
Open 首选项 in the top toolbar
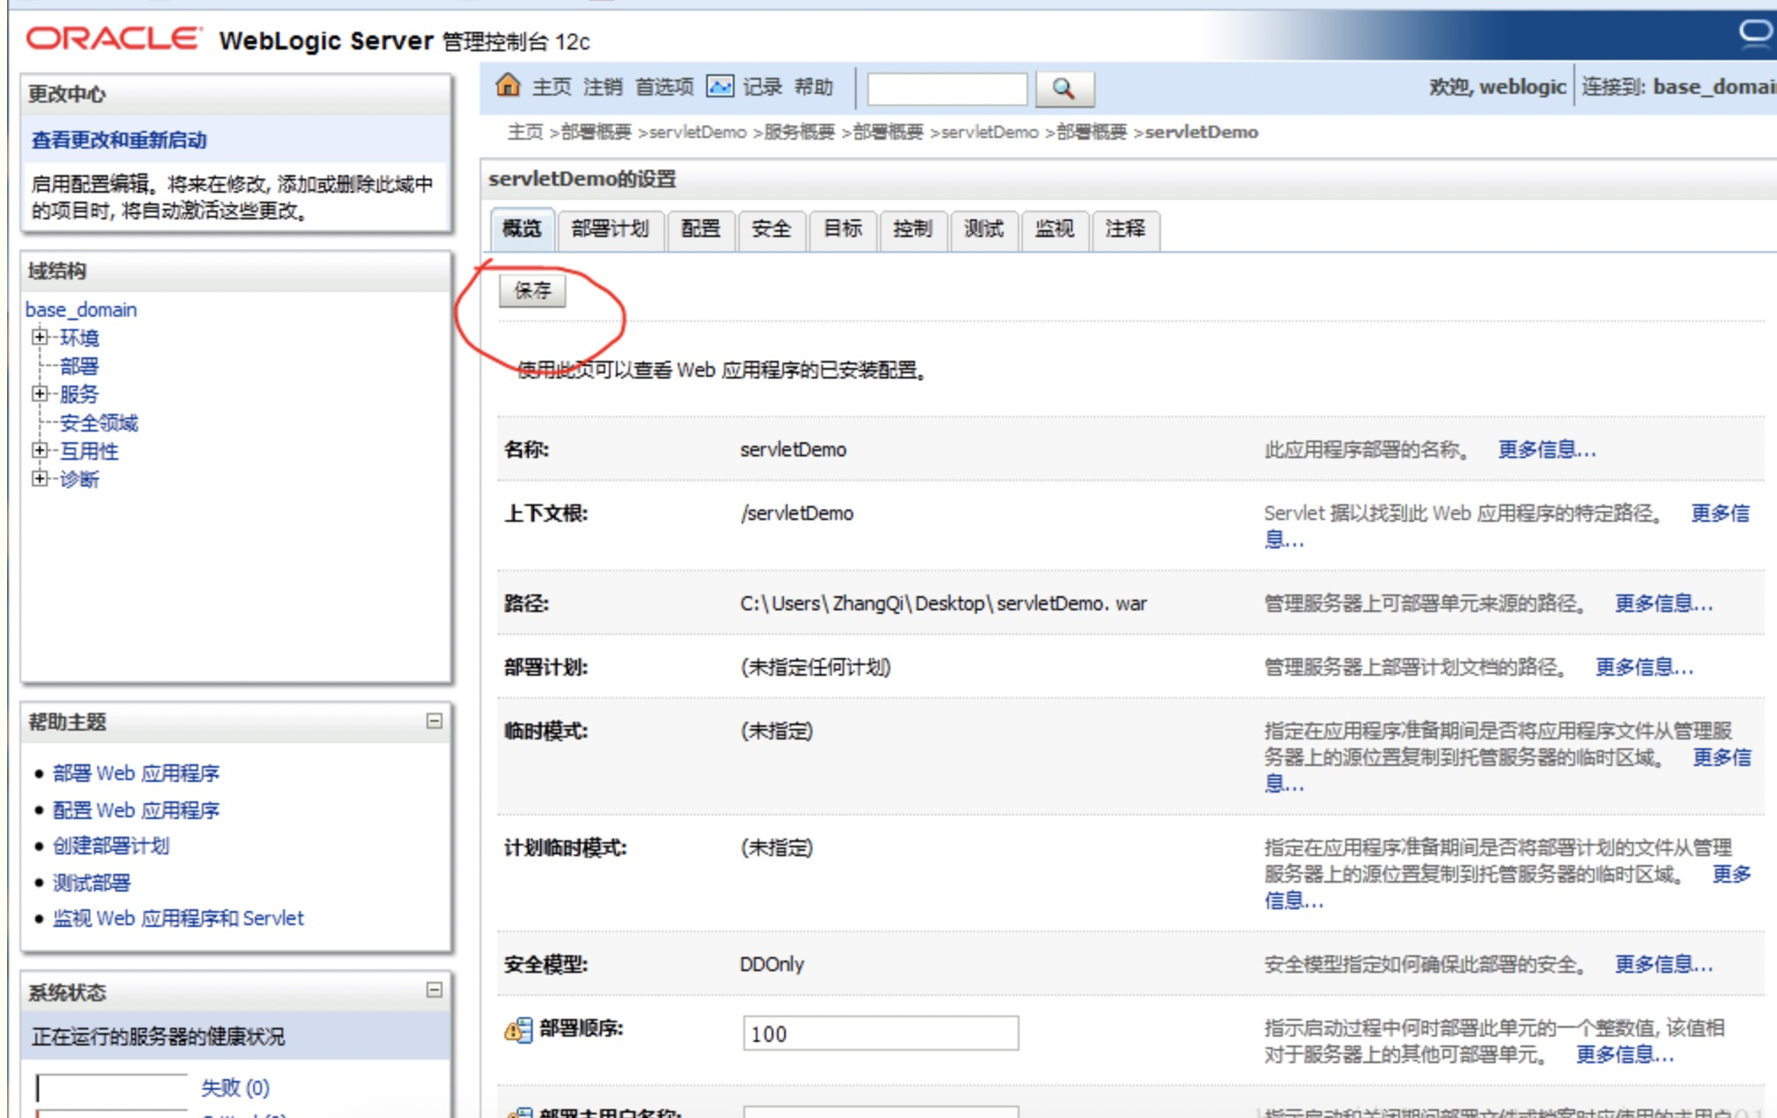coord(662,87)
